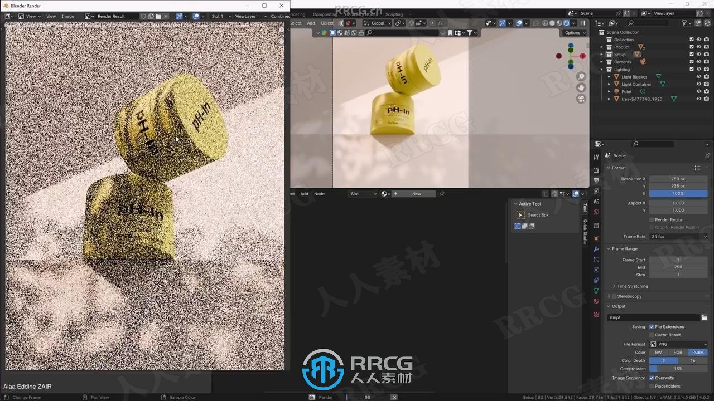Switch to the Compositing workspace tab

click(325, 14)
